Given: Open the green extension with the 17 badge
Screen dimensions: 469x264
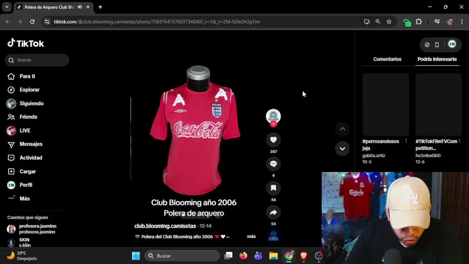Looking at the screenshot, I should click(407, 22).
